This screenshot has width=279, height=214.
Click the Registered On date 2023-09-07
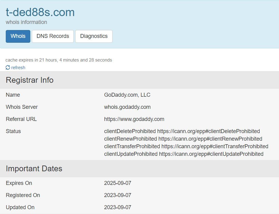[118, 195]
